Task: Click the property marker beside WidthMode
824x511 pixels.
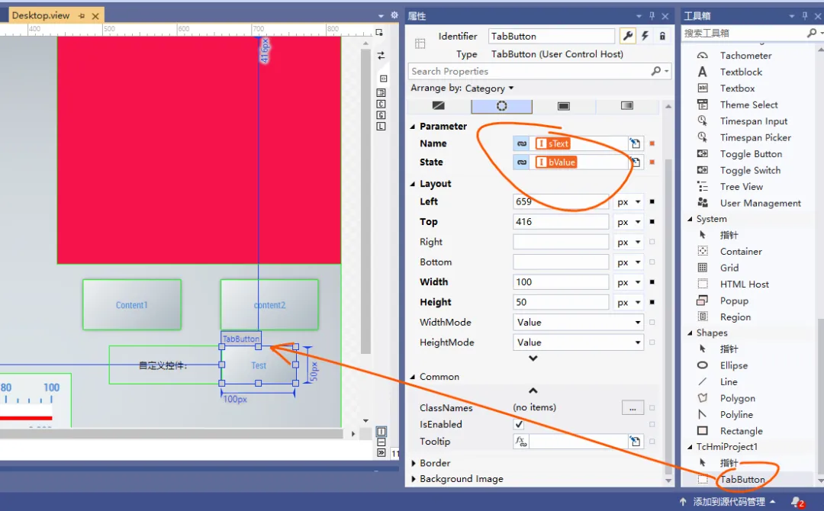Action: click(x=652, y=323)
